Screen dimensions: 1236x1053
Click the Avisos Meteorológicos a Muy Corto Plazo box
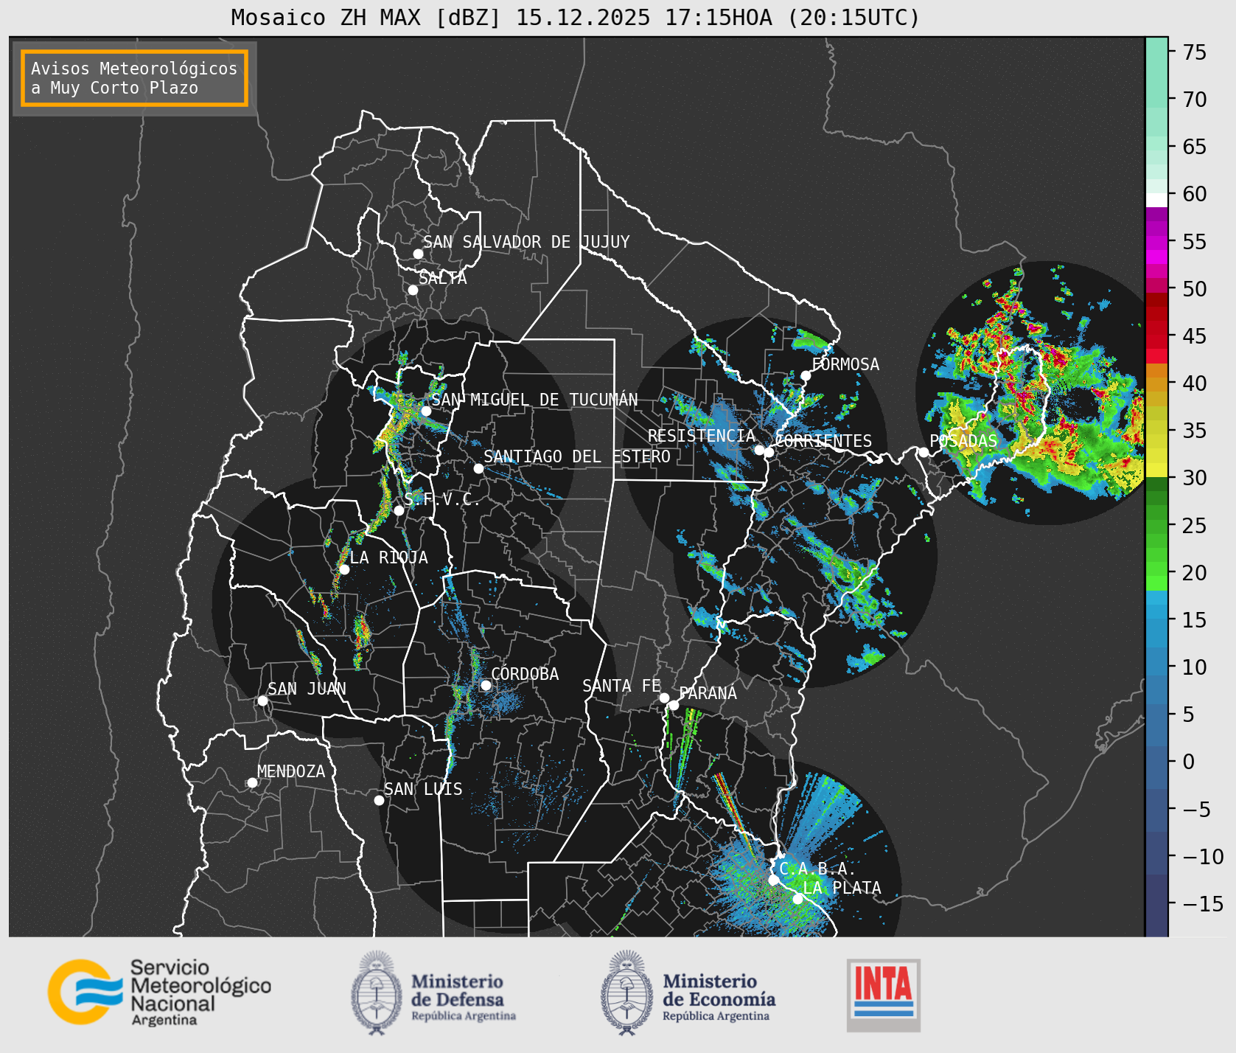(134, 78)
